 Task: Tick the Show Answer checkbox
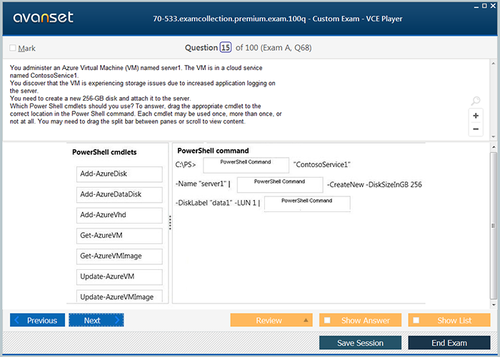pos(327,320)
